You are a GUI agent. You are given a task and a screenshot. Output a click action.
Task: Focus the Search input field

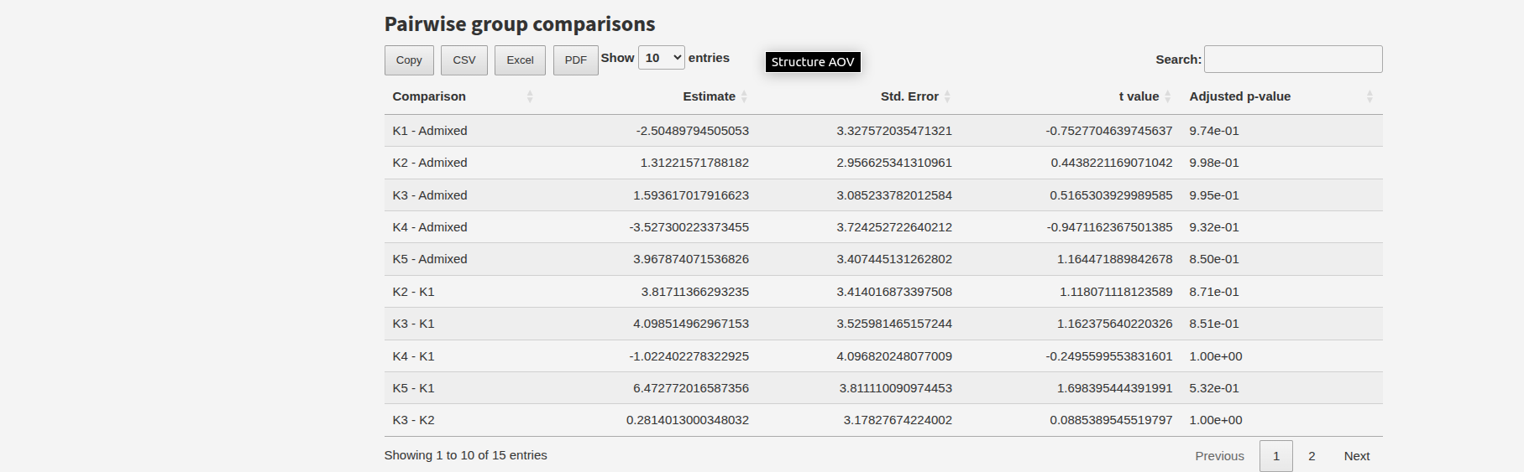click(x=1293, y=60)
